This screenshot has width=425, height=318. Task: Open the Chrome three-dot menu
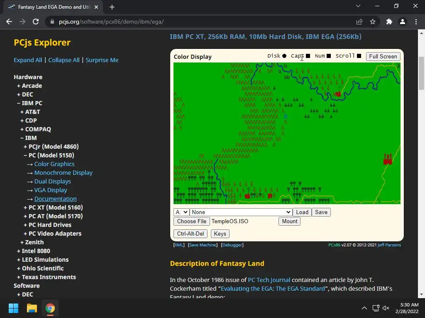point(416,22)
